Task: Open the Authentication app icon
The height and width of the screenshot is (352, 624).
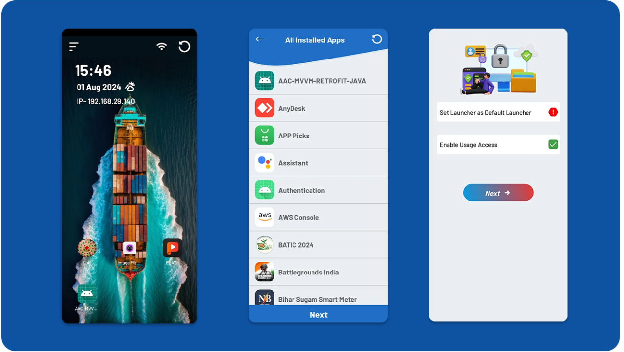Action: [x=264, y=190]
